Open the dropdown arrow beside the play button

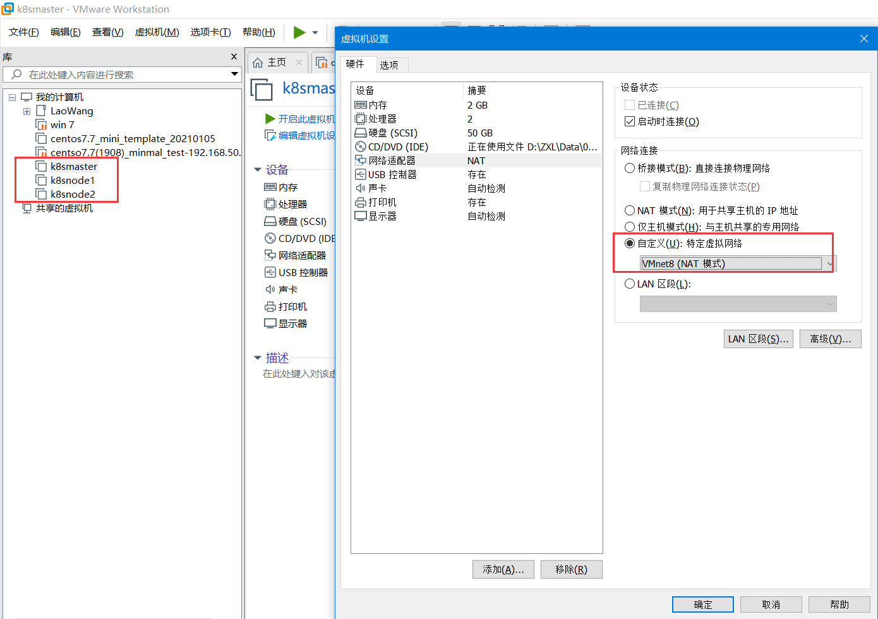click(315, 33)
